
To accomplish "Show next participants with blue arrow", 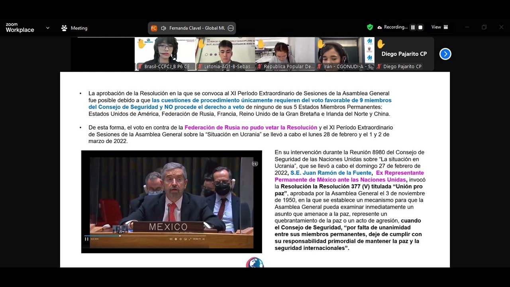I will click(445, 54).
